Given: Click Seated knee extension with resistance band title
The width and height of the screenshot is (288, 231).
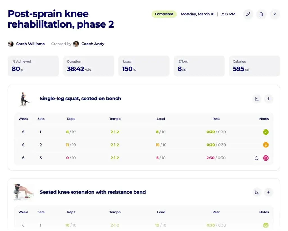Looking at the screenshot, I should pyautogui.click(x=93, y=192).
